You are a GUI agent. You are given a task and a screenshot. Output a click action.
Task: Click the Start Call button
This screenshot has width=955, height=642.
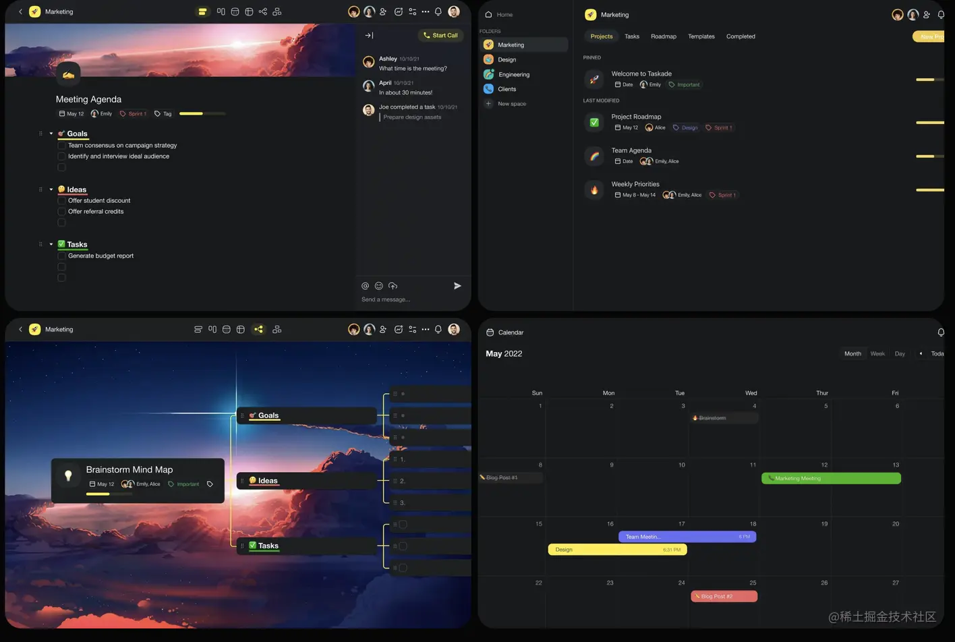[x=440, y=35]
